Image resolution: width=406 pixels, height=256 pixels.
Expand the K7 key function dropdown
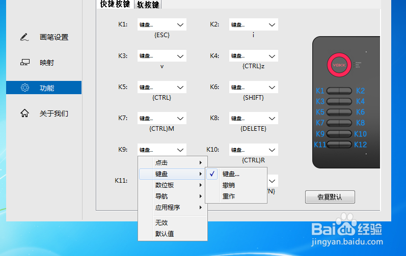pyautogui.click(x=162, y=118)
